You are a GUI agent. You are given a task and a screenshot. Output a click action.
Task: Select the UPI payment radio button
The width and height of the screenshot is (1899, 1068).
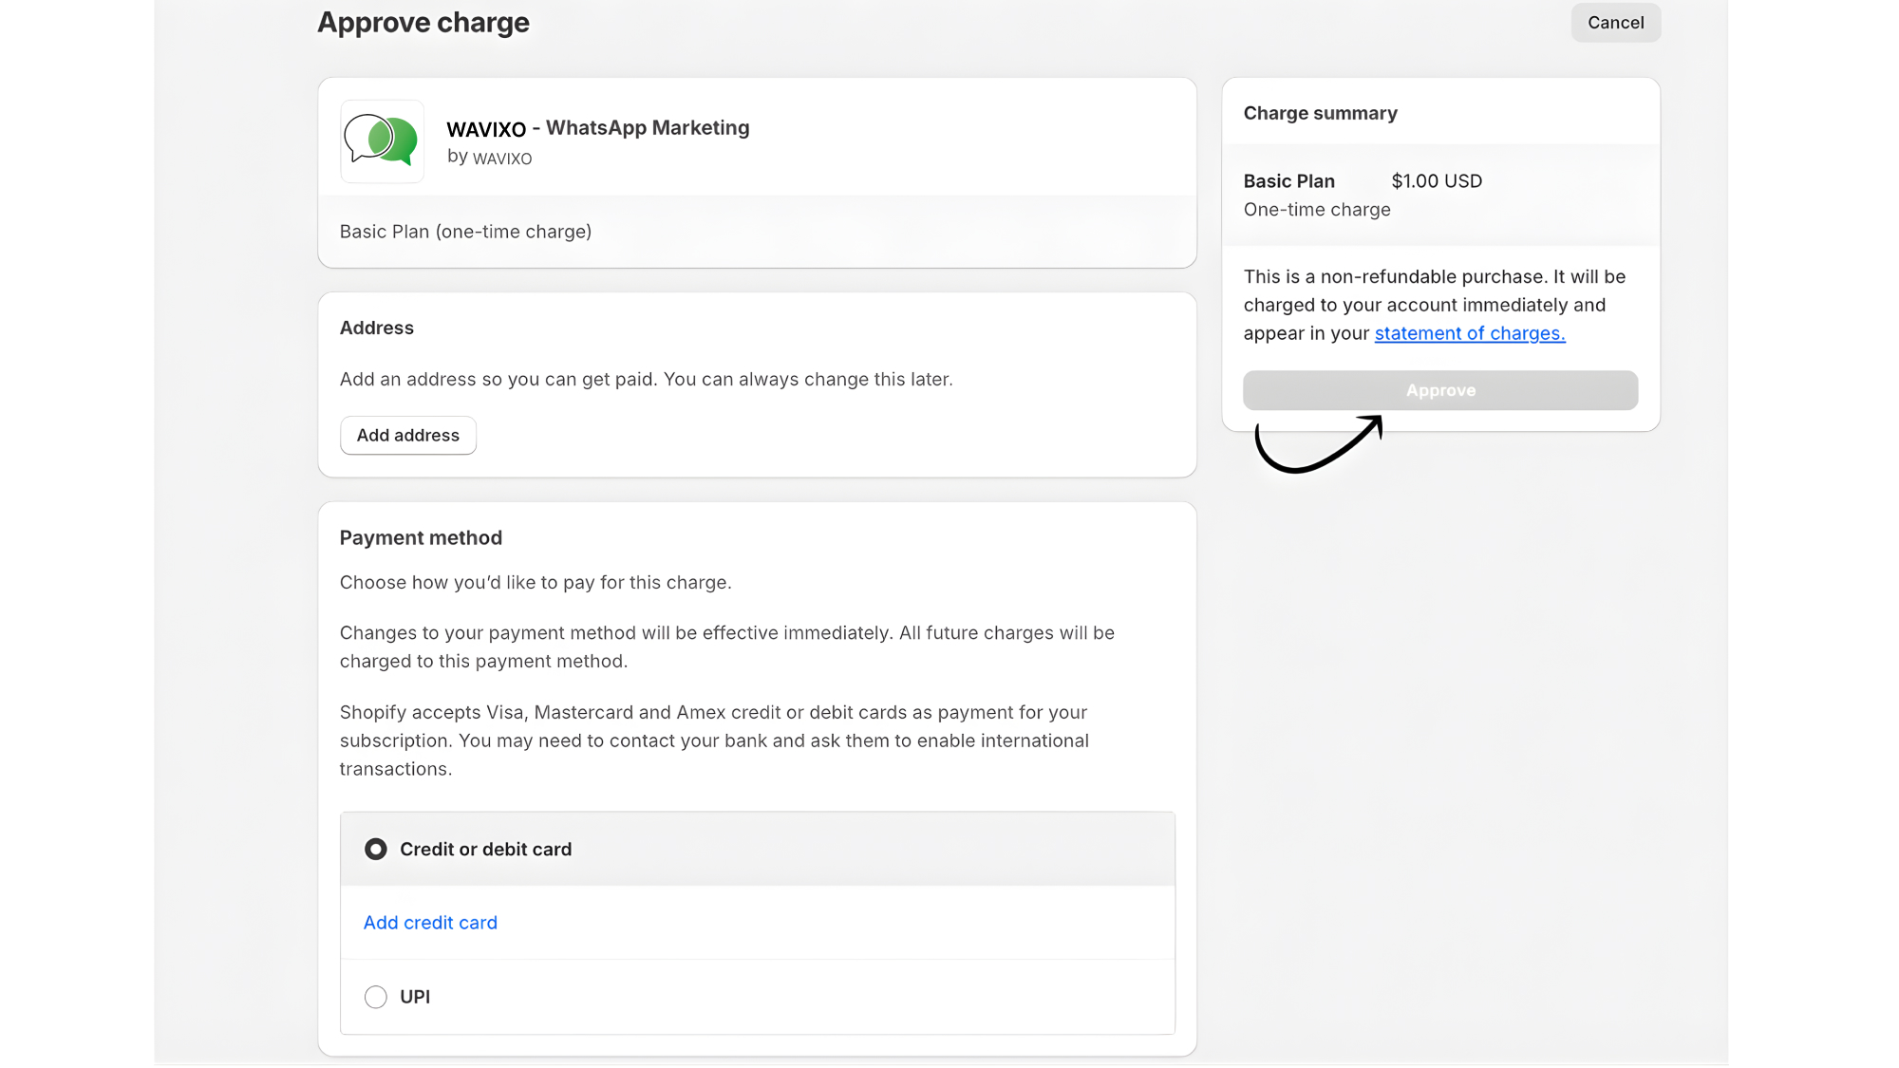click(376, 997)
